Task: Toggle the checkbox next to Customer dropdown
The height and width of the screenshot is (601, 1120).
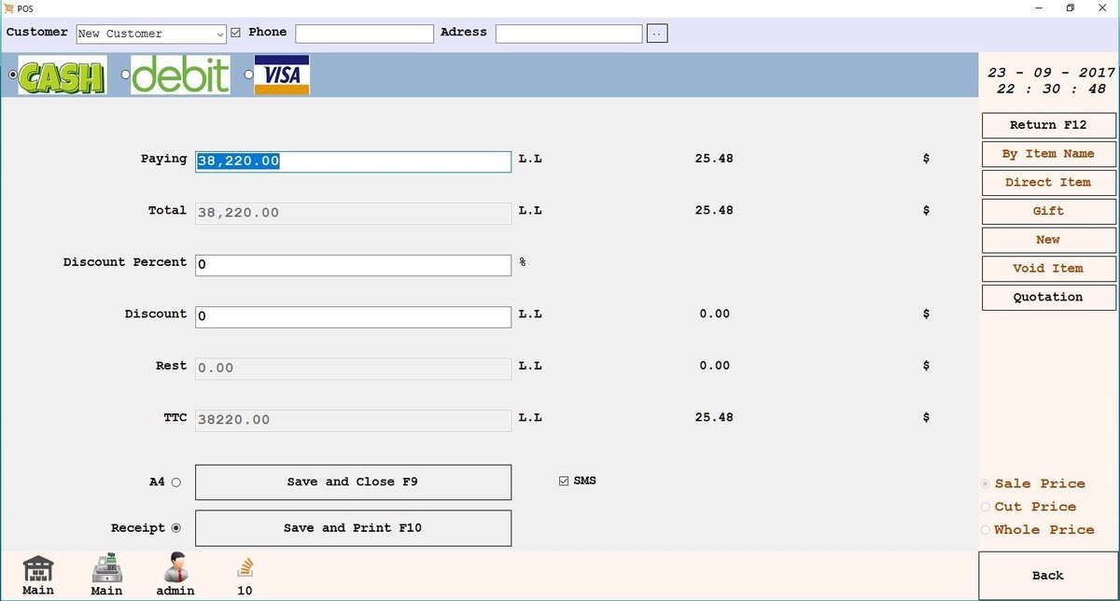Action: point(235,33)
